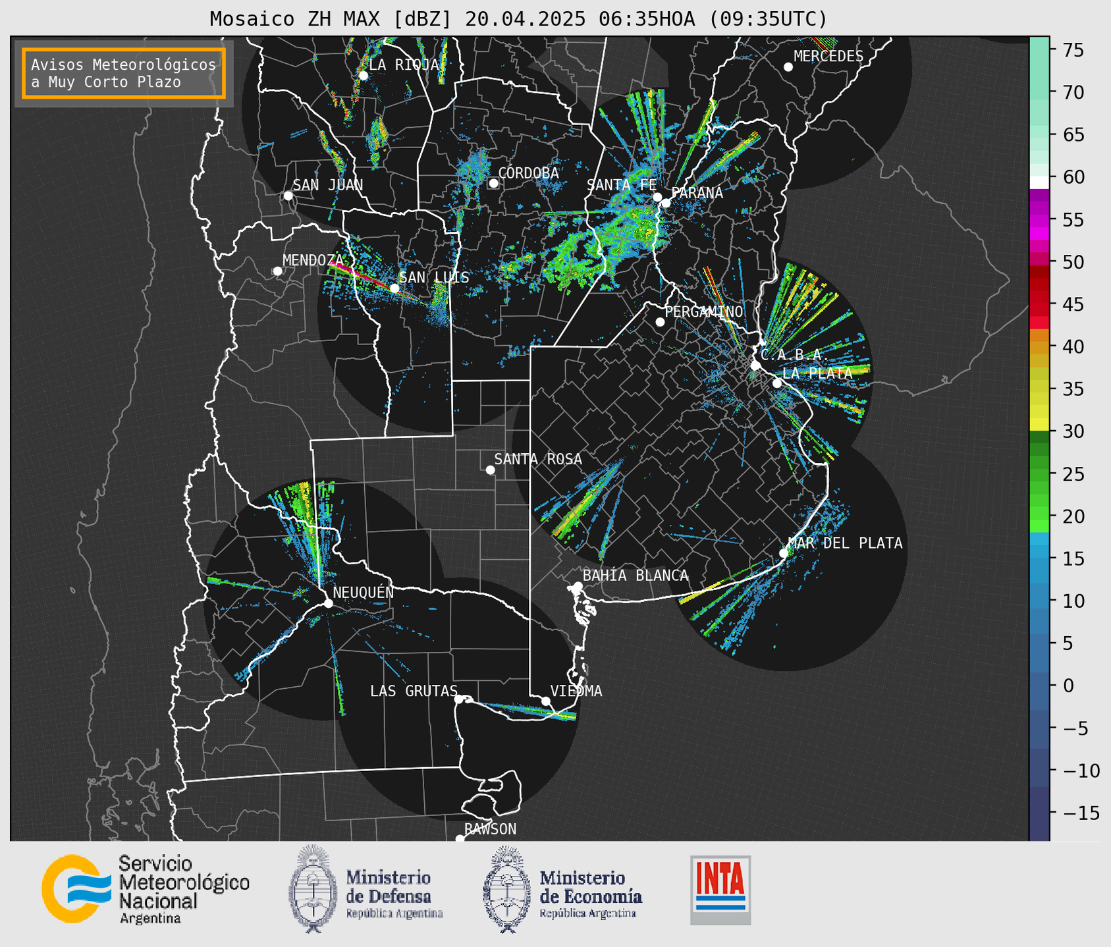
Task: Click the Paraná city marker dot
Action: pyautogui.click(x=666, y=203)
